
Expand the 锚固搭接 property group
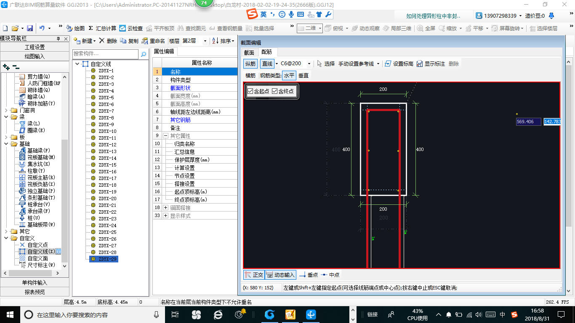[165, 208]
